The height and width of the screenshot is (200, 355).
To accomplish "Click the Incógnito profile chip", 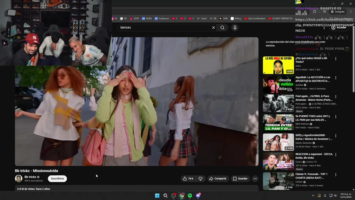I will pyautogui.click(x=338, y=12).
